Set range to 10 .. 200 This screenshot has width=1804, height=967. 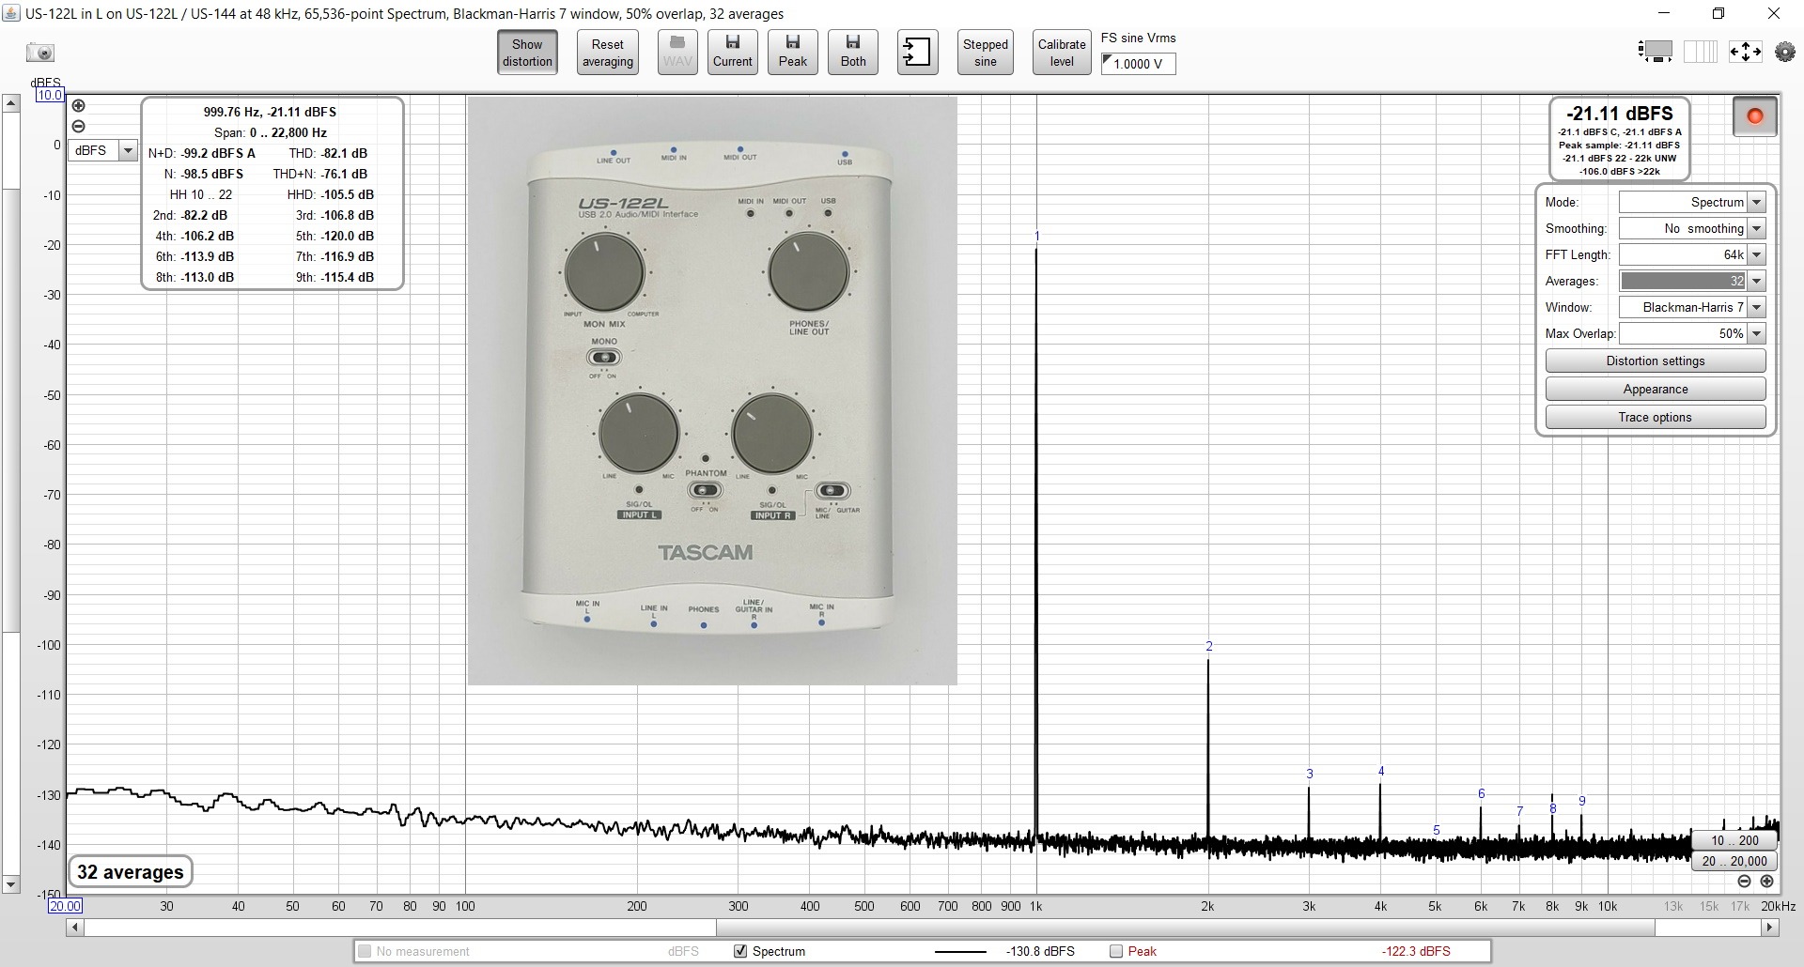coord(1734,840)
